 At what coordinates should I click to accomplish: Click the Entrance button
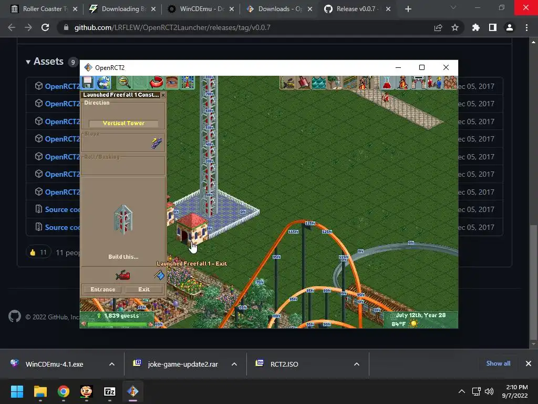click(x=102, y=289)
